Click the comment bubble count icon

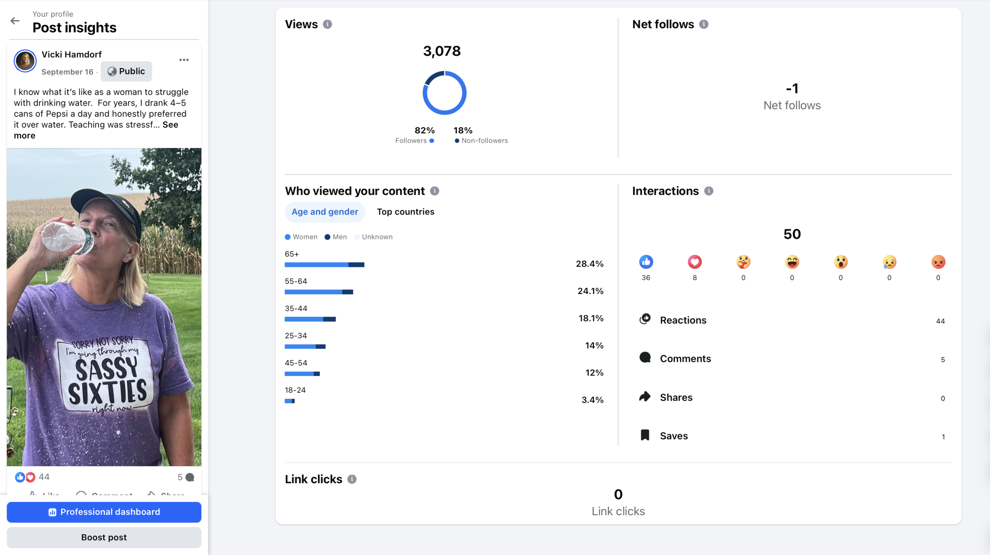(x=189, y=477)
